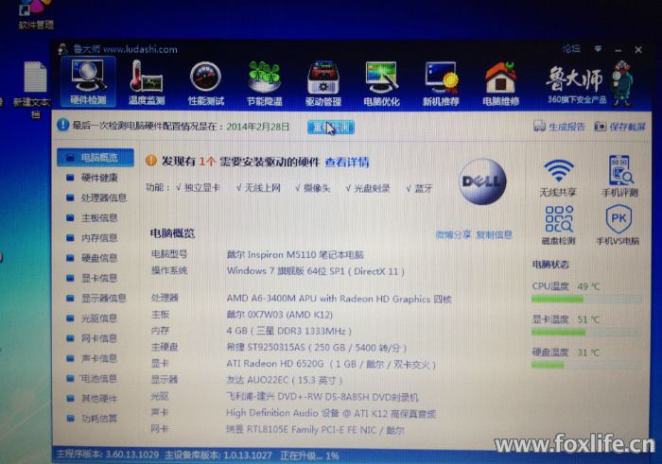Open the 驱动管理 driver management icon

click(x=323, y=81)
